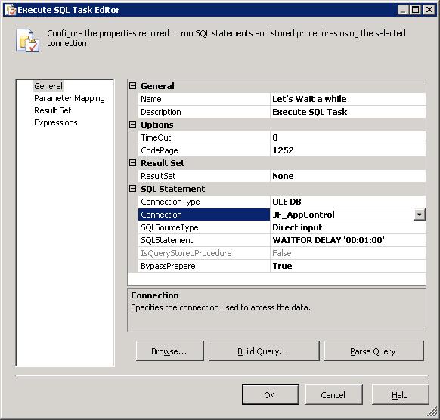Screen dimensions: 440x420
Task: Select the Name property label
Action: [204, 99]
